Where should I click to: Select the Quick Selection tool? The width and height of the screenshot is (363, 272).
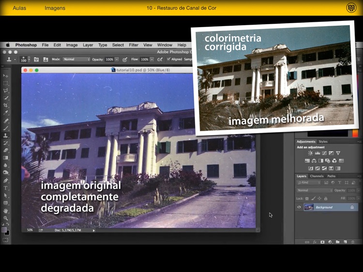pos(5,98)
